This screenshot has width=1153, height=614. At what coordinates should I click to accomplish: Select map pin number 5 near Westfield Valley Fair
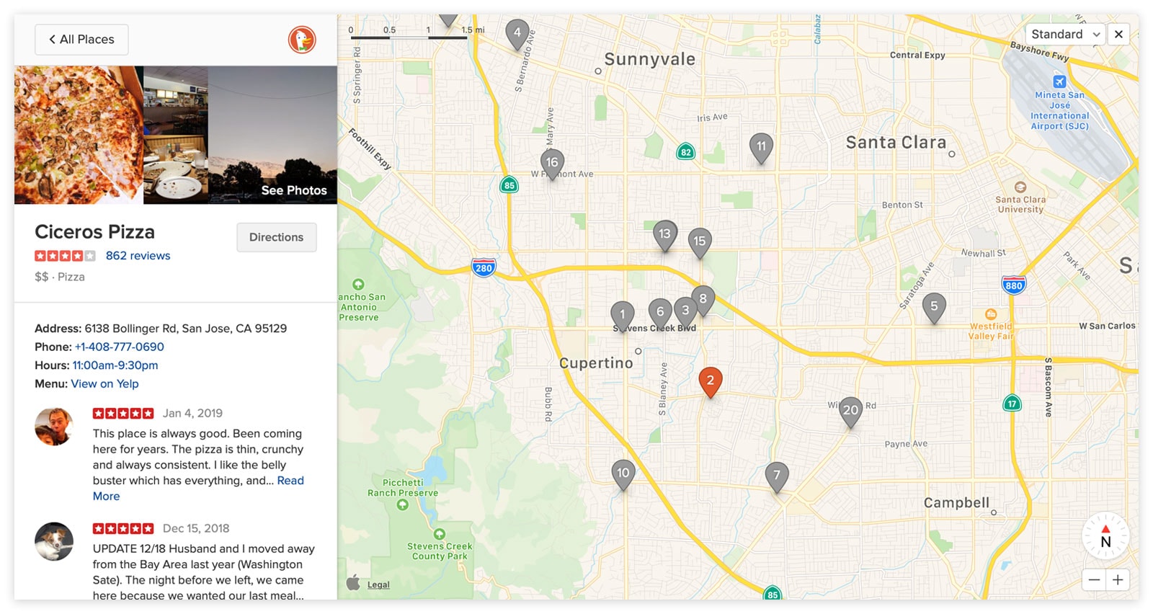click(935, 306)
